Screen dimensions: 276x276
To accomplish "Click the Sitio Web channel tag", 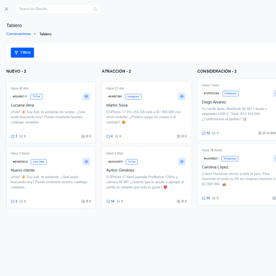I will 39,162.
